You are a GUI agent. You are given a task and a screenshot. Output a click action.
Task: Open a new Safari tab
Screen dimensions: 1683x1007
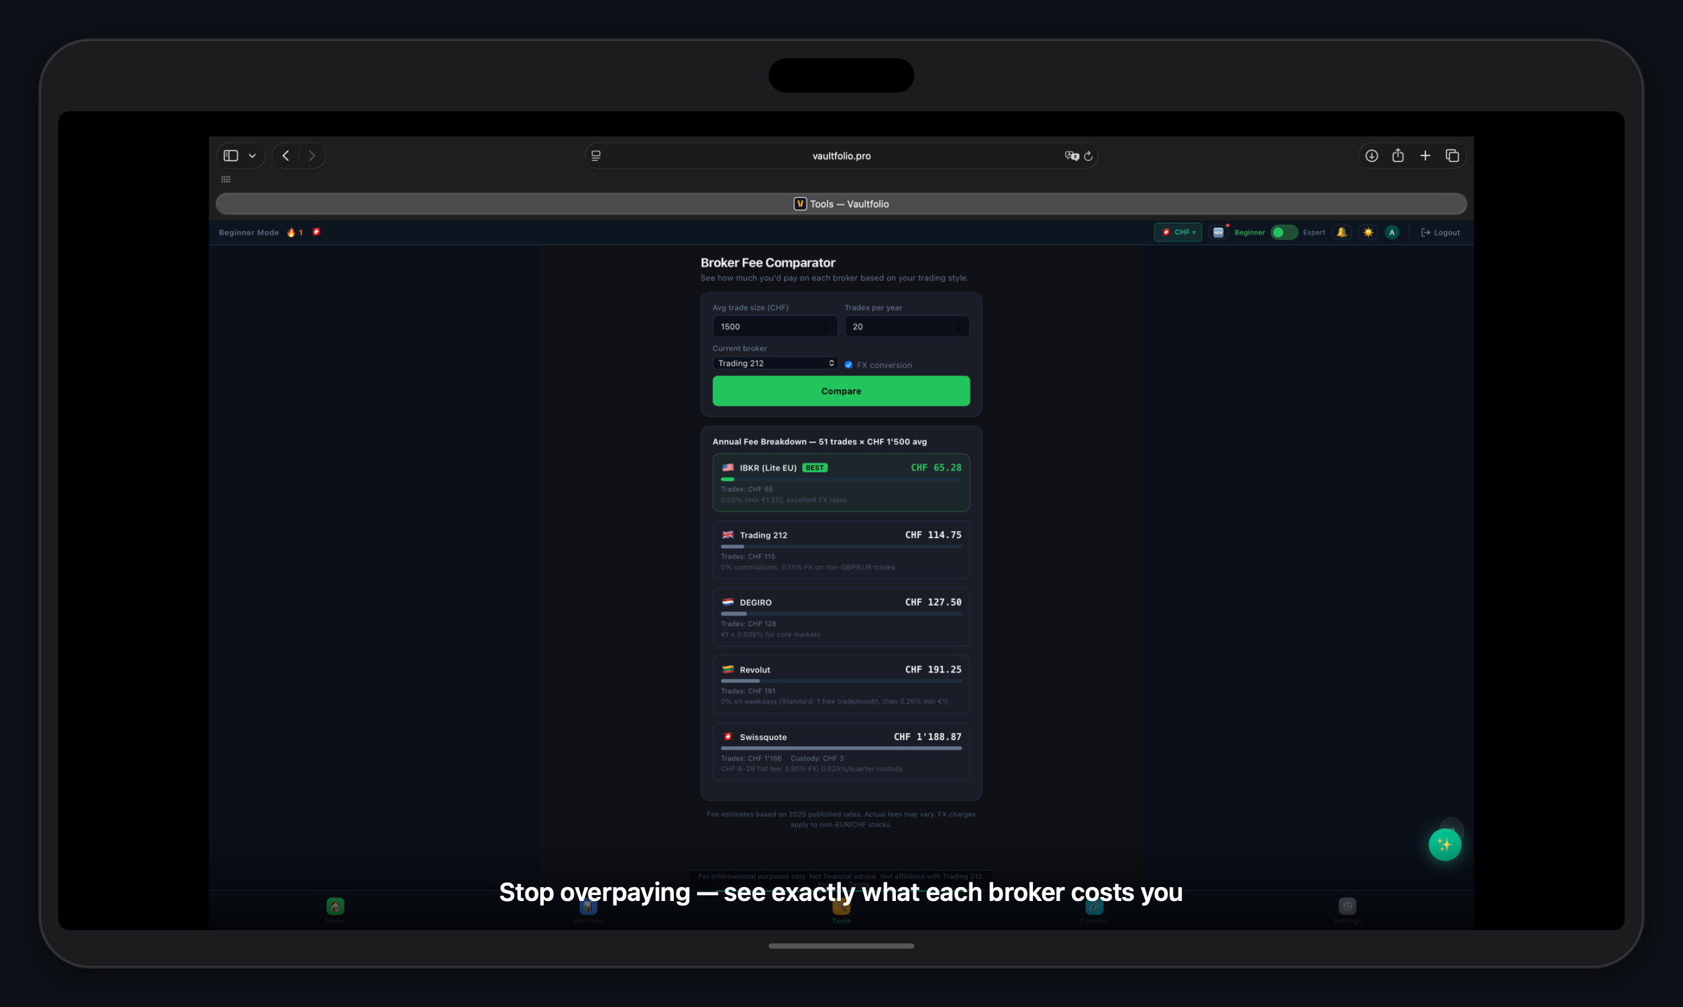[1425, 156]
